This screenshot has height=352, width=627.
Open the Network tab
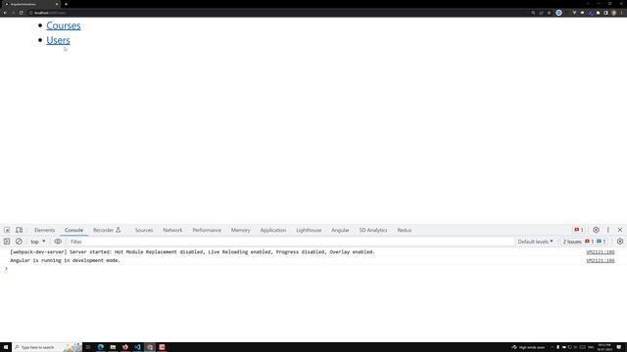[172, 231]
